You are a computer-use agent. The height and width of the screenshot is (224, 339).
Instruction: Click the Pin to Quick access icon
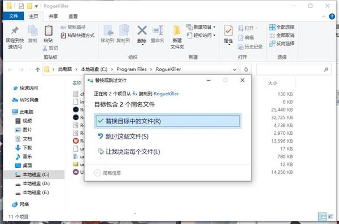(x=15, y=30)
